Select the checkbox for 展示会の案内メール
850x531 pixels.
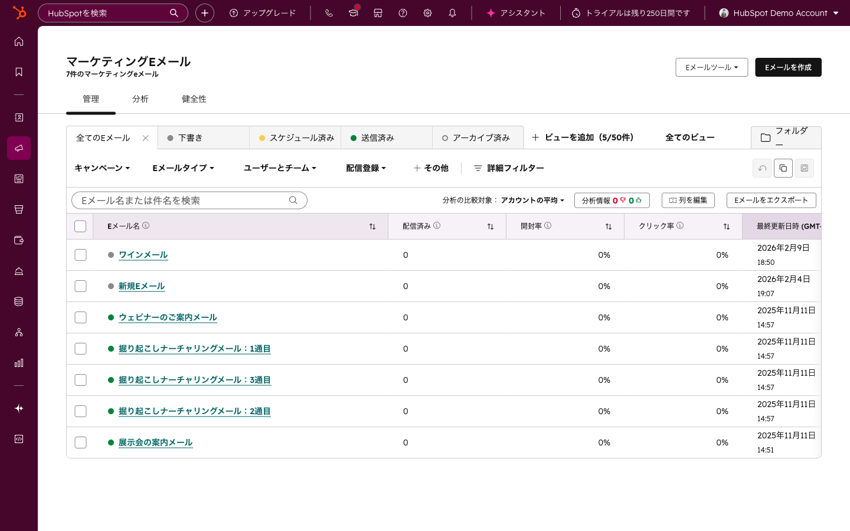[80, 442]
